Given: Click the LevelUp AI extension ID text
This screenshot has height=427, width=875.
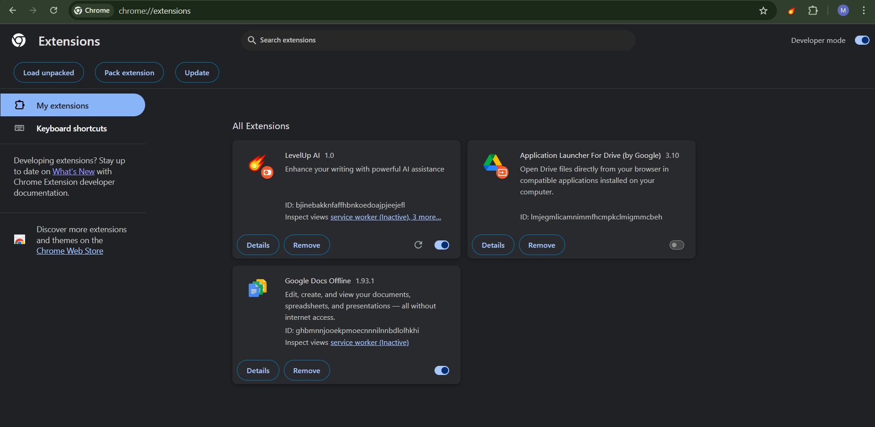Looking at the screenshot, I should coord(345,205).
